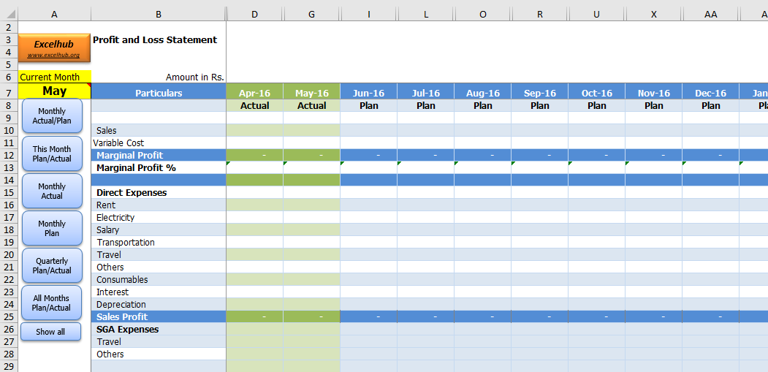Click the All Months Plan/Actual button
Screen dimensions: 768x372
click(52, 303)
